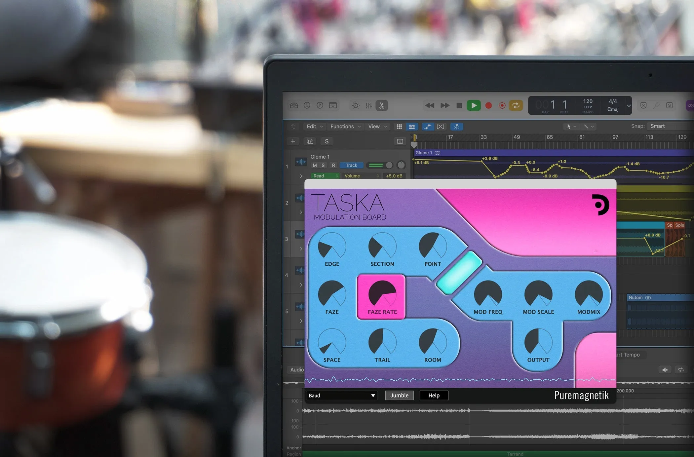This screenshot has width=694, height=457.
Task: Click the Fast Forward transport button
Action: coord(445,105)
